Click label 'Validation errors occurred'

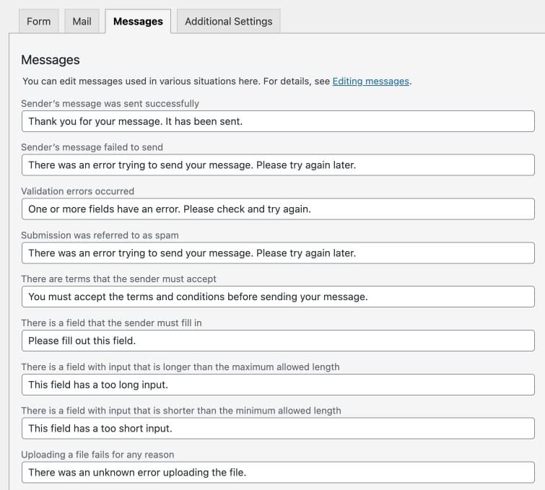[77, 191]
